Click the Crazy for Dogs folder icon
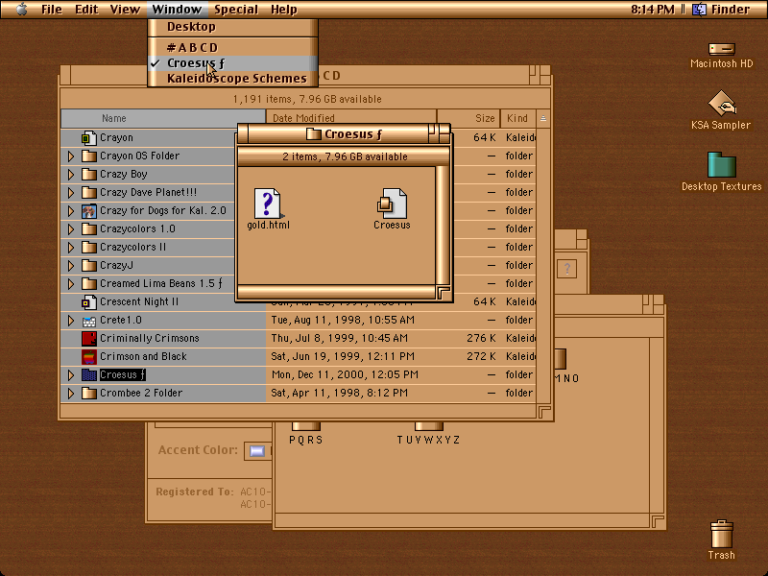This screenshot has height=576, width=768. tap(88, 211)
